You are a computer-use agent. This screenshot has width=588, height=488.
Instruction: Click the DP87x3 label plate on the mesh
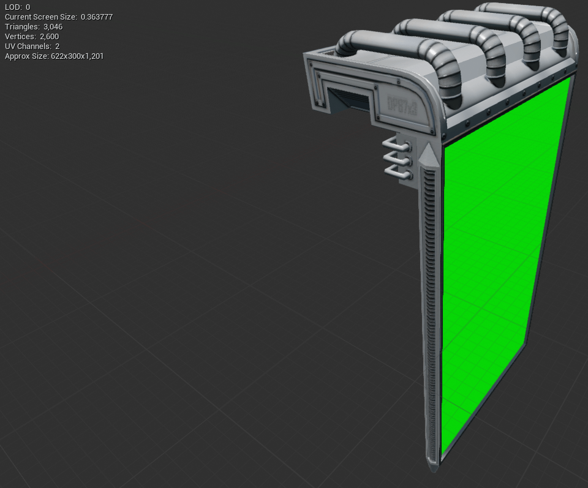point(401,105)
